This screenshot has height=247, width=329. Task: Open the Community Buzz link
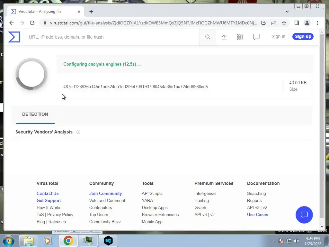click(x=105, y=222)
